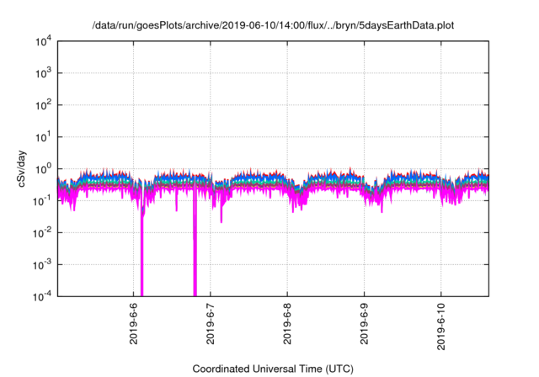Screen dimensions: 539x377
Task: Click the 10^3 y-axis tick label
Action: pyautogui.click(x=43, y=73)
